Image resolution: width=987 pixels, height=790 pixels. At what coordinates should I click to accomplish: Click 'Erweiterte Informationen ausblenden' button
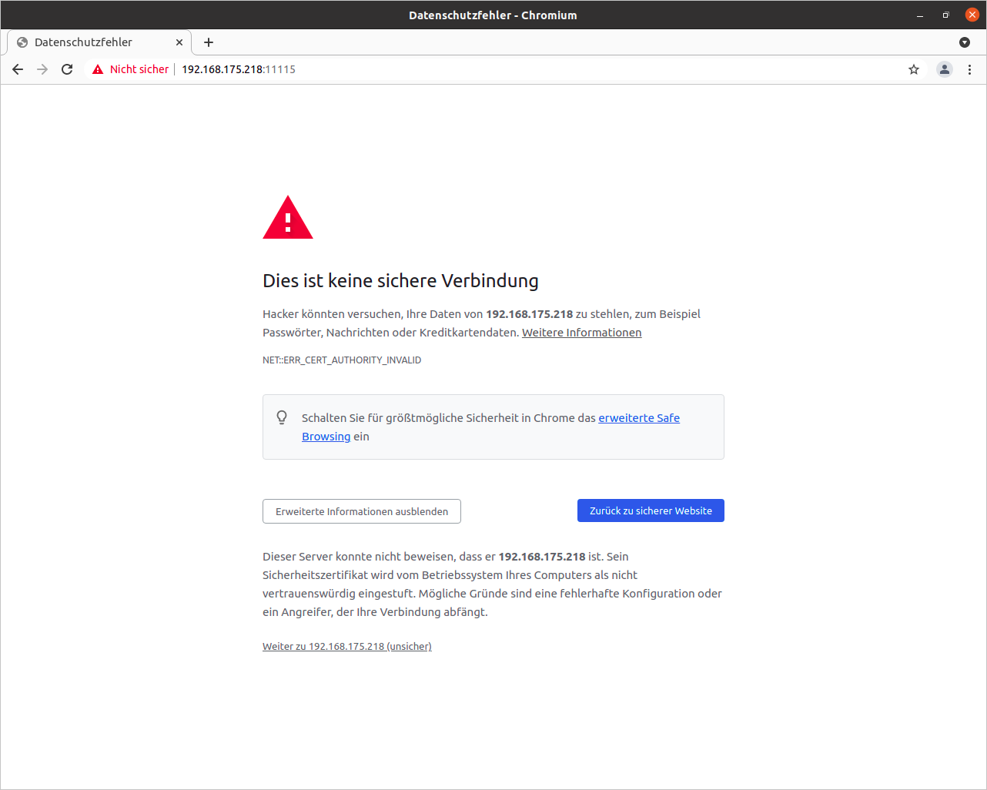click(x=362, y=511)
